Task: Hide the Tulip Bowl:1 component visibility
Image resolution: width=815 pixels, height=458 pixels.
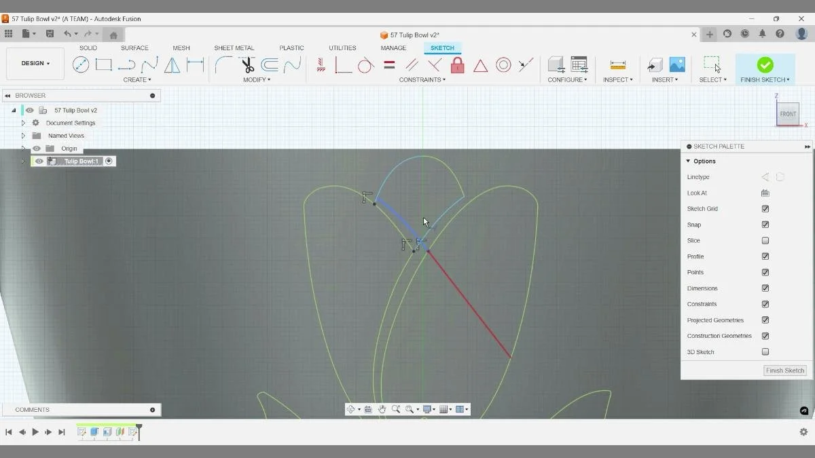Action: tap(39, 161)
